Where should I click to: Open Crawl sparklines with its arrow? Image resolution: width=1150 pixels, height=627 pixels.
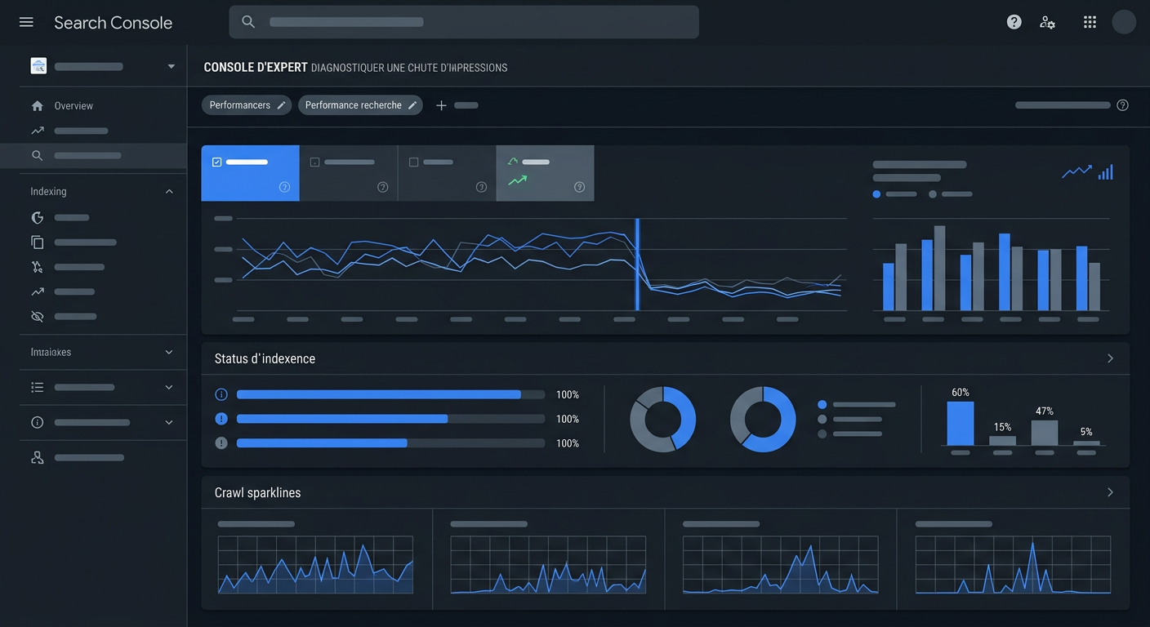(x=1110, y=492)
